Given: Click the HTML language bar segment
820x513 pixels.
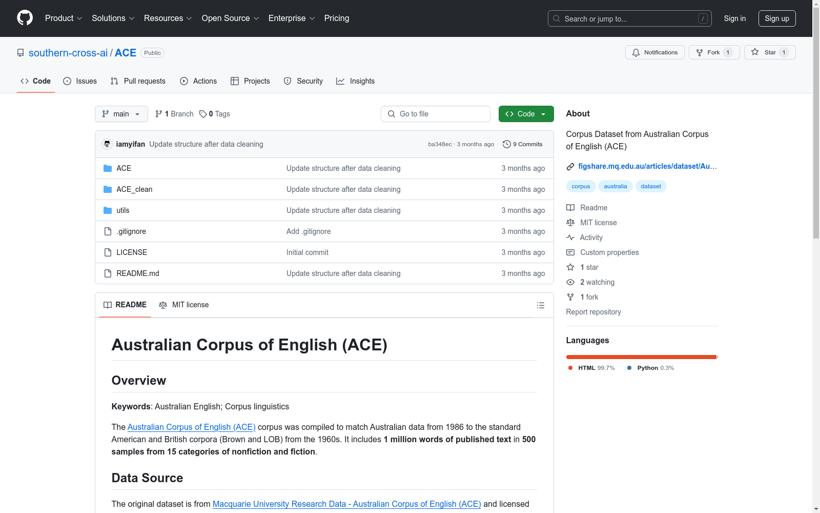Looking at the screenshot, I should coord(641,357).
